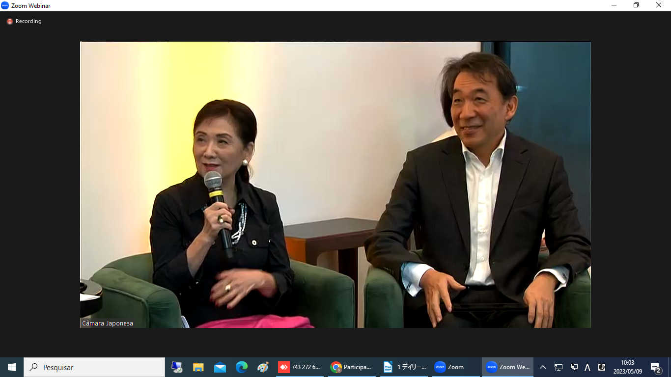
Task: Open the Windows Start menu
Action: coord(12,367)
